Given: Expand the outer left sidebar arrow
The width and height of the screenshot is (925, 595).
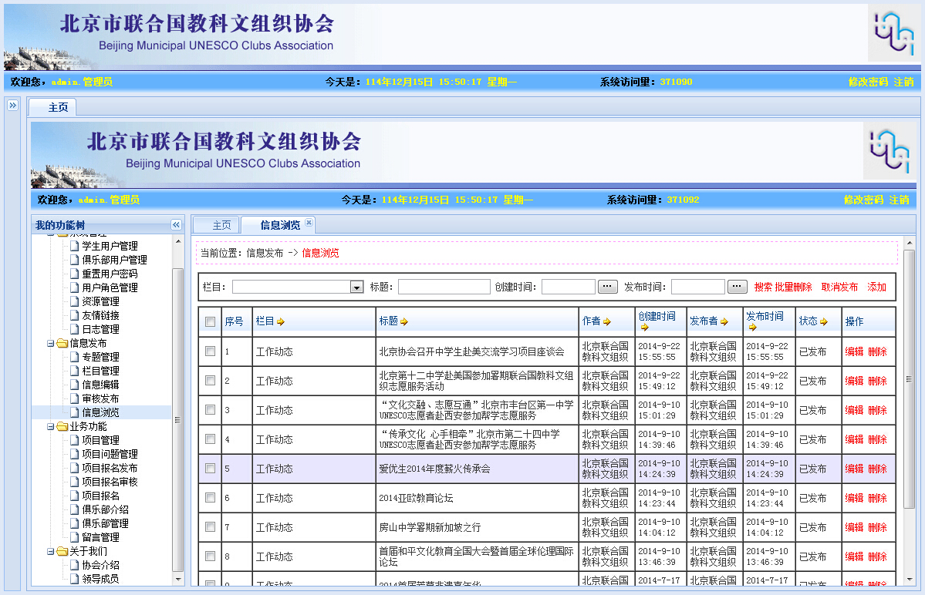Looking at the screenshot, I should coord(12,106).
